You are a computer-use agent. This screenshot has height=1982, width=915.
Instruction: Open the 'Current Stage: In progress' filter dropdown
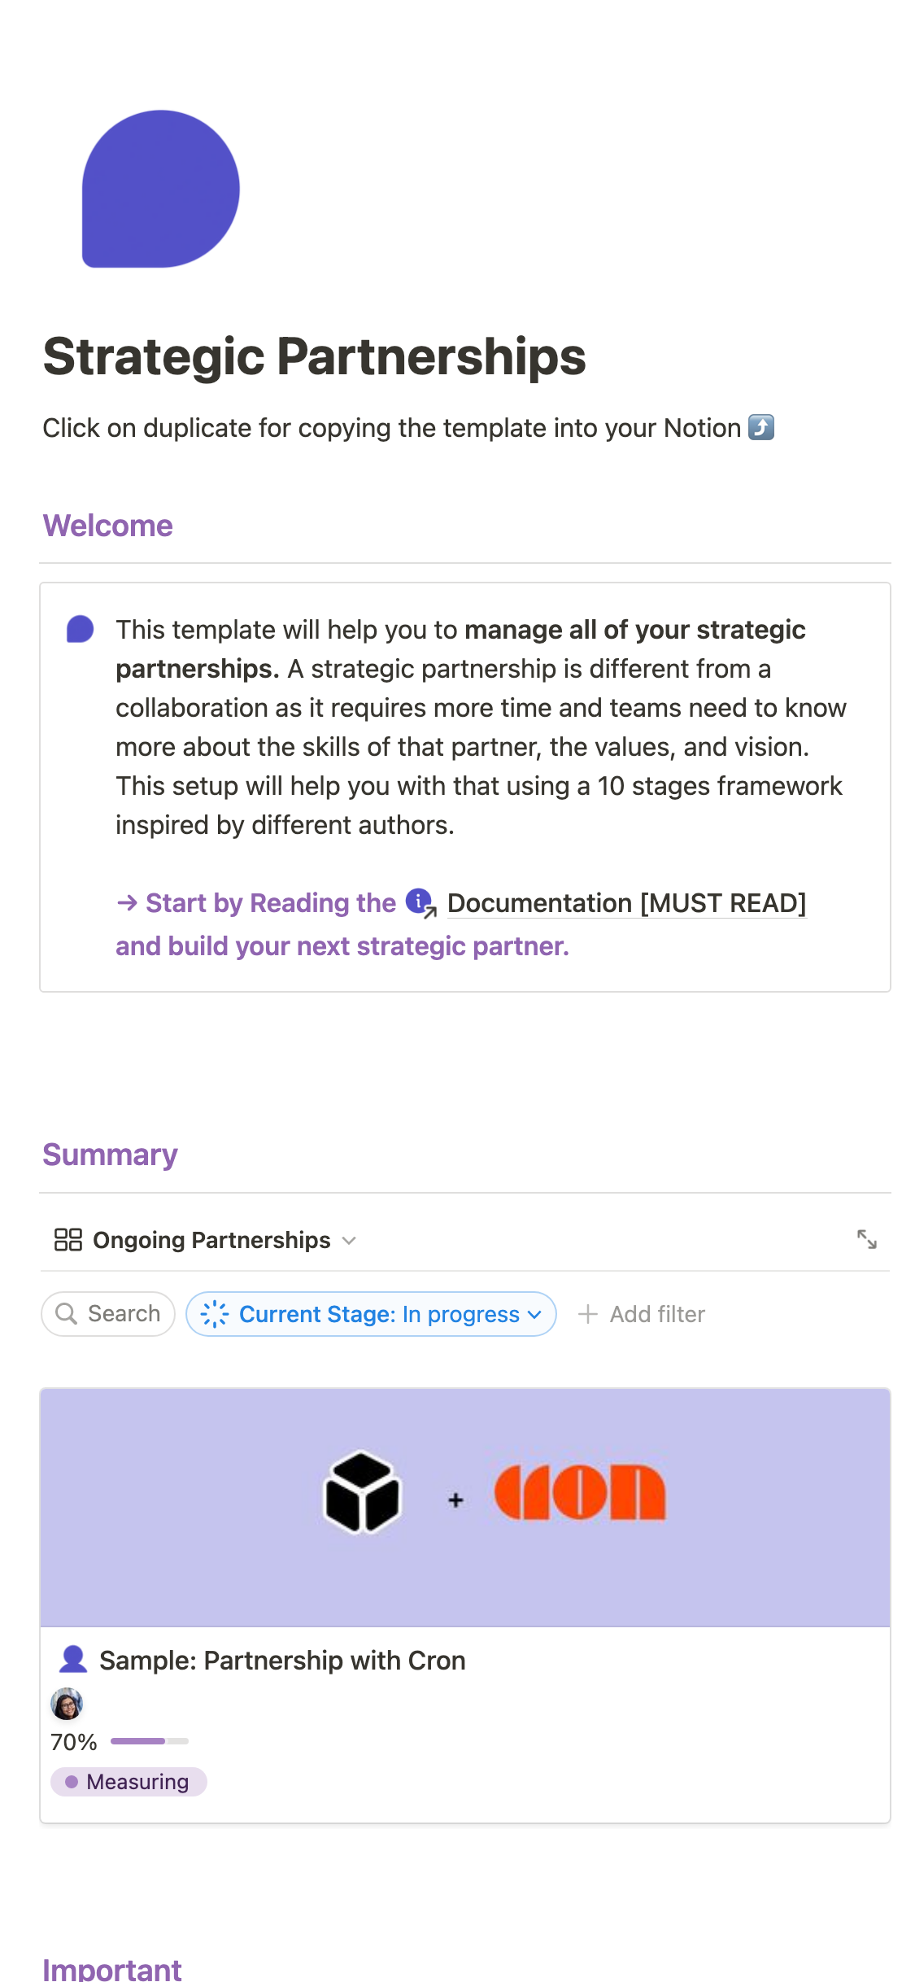(x=371, y=1314)
